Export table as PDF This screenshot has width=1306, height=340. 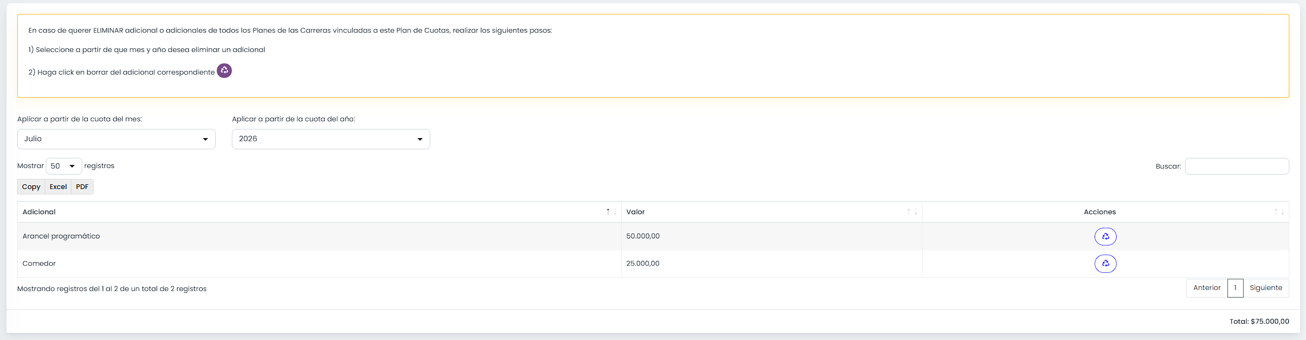click(82, 187)
